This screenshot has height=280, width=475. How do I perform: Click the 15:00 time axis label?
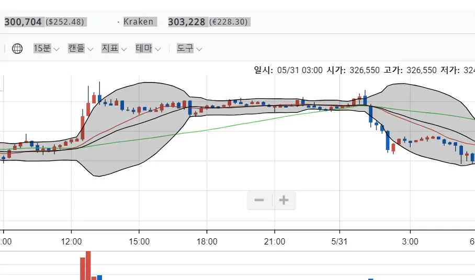(x=139, y=241)
